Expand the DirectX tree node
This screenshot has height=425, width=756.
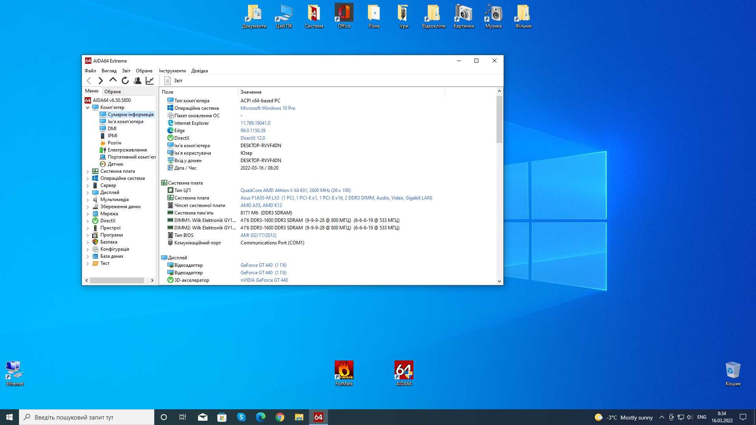87,221
